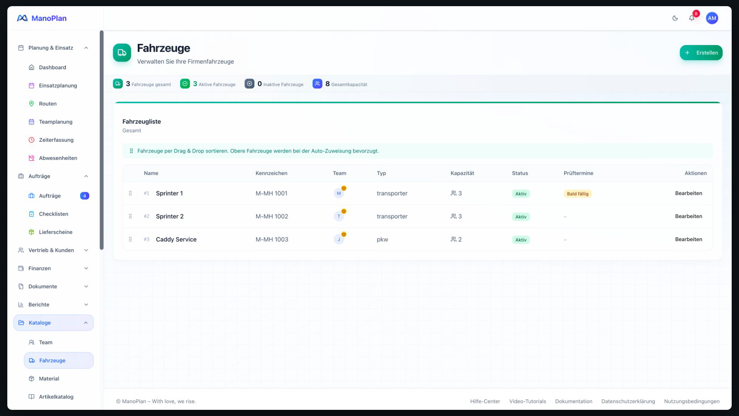Screen dimensions: 739x416
Task: Click the Erstellen button
Action: 701,53
